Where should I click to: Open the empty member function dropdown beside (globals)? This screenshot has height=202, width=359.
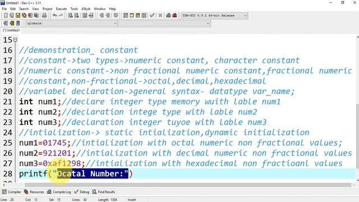[164, 24]
